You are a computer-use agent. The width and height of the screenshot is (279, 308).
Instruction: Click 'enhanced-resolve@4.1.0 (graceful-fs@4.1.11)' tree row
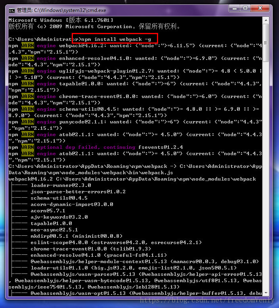point(89,255)
